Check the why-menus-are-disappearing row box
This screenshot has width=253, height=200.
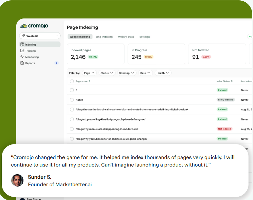(x=72, y=129)
